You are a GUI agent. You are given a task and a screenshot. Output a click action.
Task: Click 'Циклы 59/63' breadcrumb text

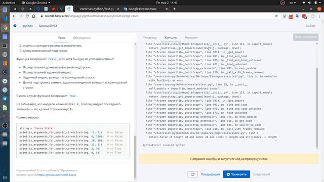[x=48, y=26]
